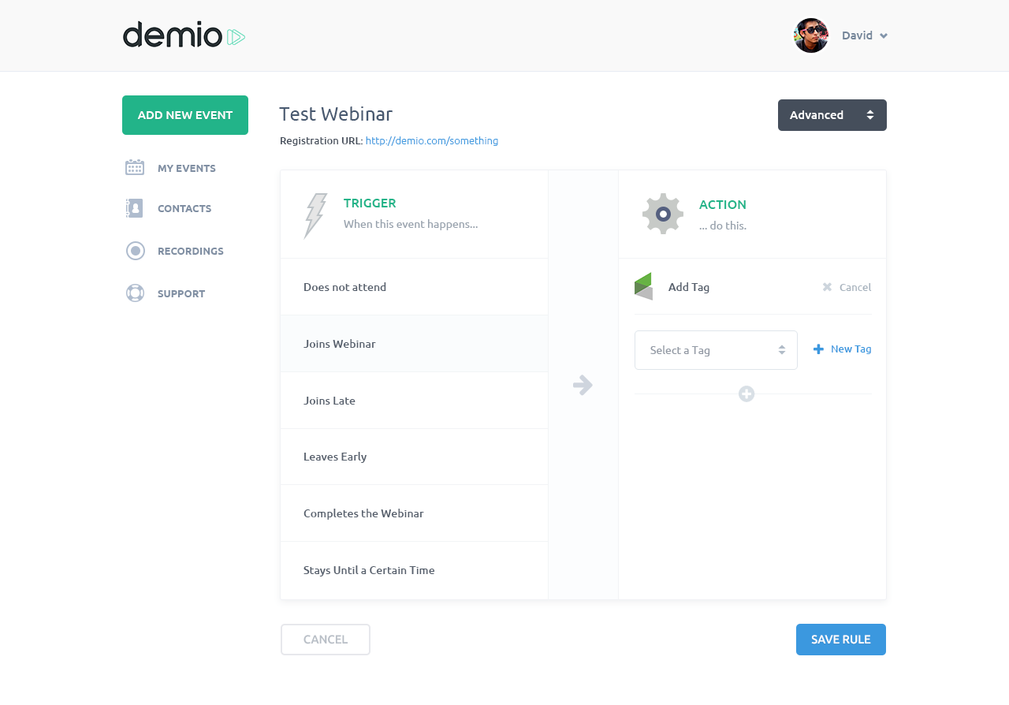1009x705 pixels.
Task: Add another action with plus circle
Action: [747, 394]
